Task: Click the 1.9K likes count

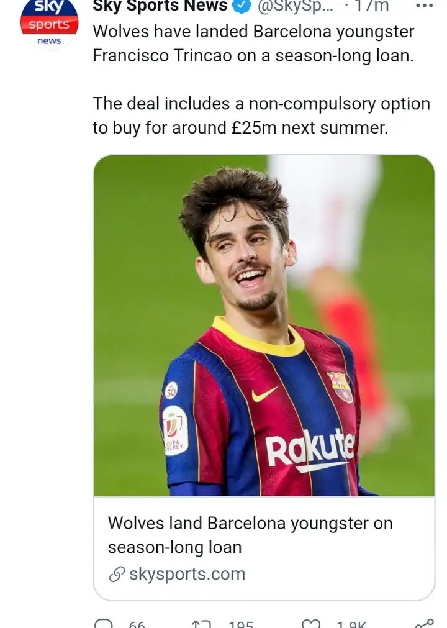Action: 352,624
